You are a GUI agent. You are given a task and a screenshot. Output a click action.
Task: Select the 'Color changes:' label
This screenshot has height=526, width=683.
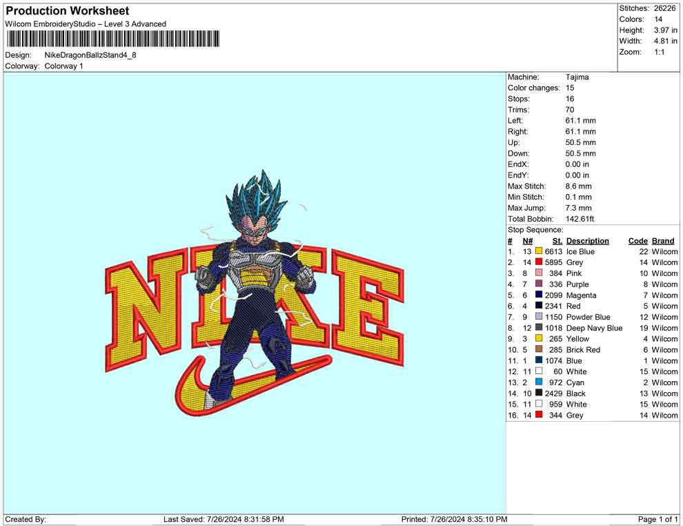pyautogui.click(x=533, y=88)
